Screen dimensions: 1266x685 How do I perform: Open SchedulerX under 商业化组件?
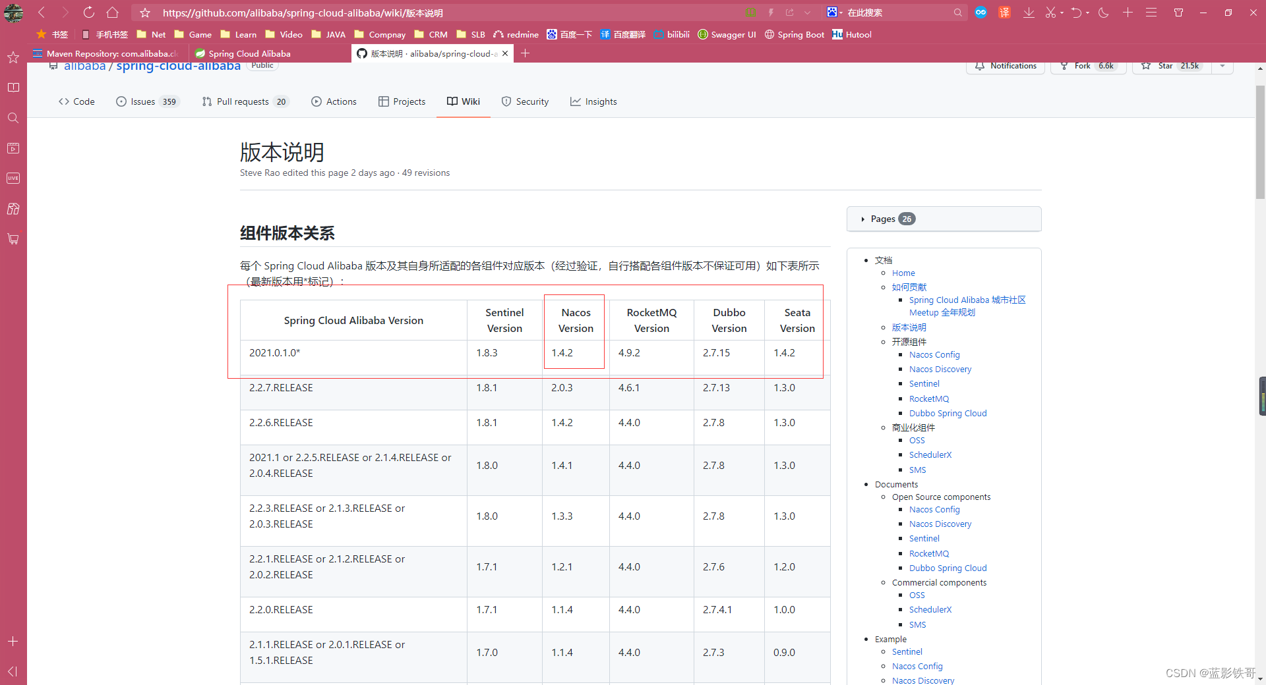coord(930,454)
